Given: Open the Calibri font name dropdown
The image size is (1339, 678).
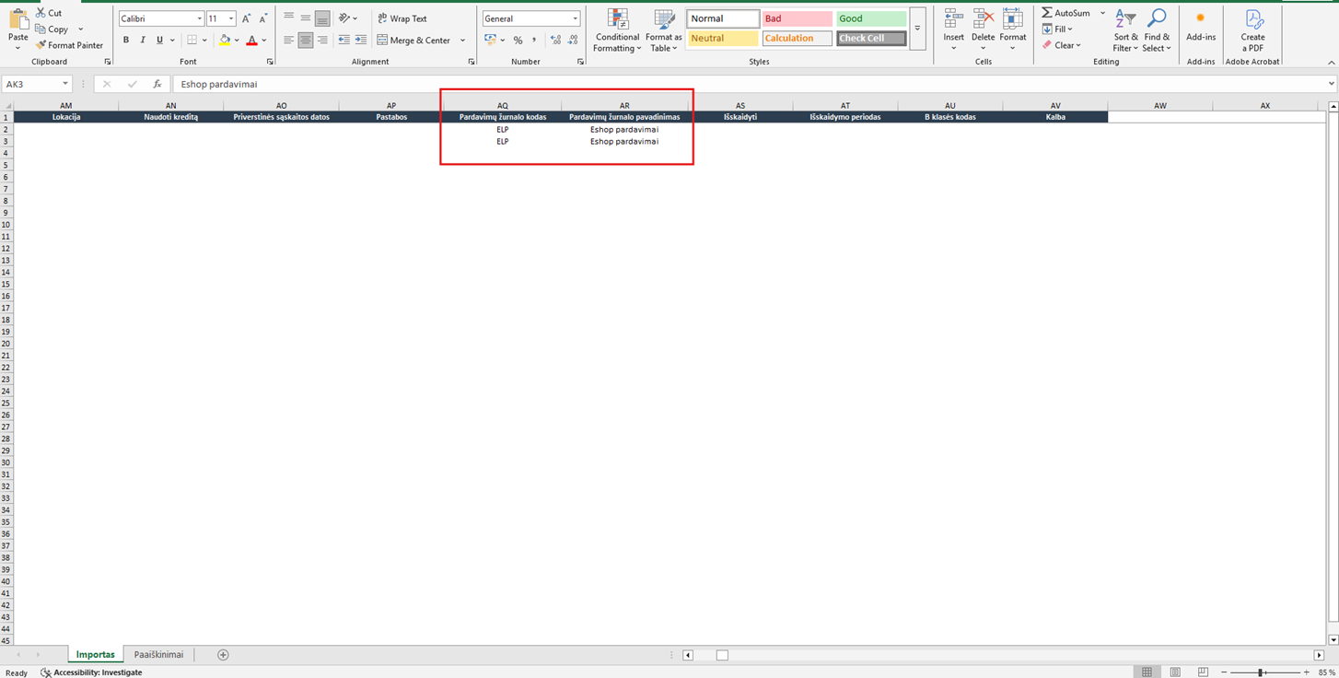Looking at the screenshot, I should pos(199,18).
